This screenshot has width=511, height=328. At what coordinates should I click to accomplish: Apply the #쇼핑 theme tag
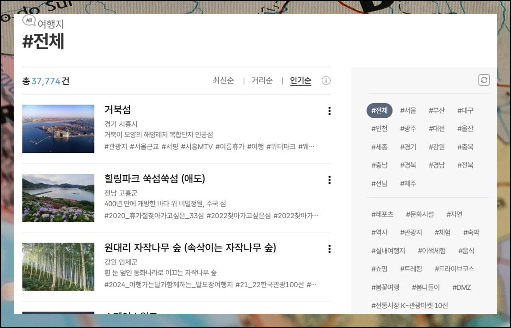point(379,269)
